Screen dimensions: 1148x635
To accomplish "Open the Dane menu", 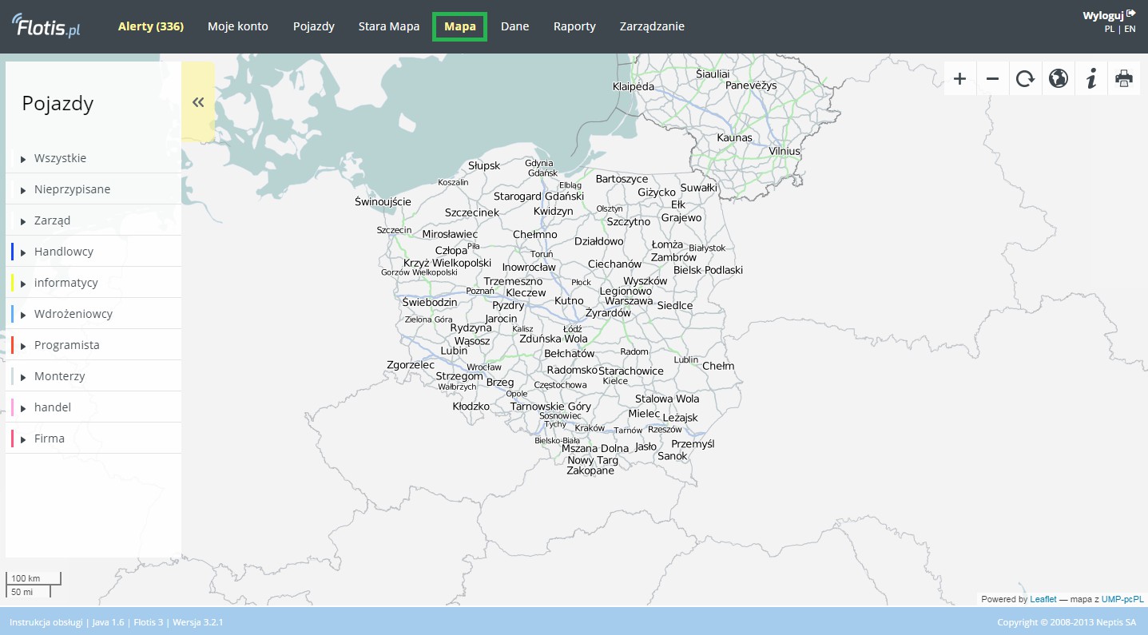I will pyautogui.click(x=515, y=26).
